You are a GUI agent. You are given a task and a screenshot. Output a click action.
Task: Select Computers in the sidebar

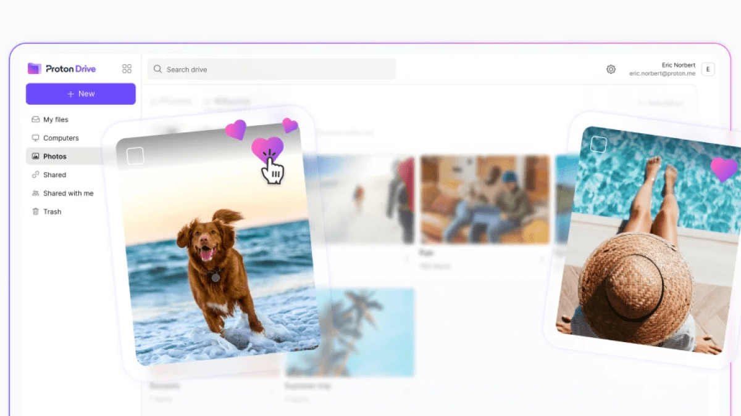tap(61, 138)
